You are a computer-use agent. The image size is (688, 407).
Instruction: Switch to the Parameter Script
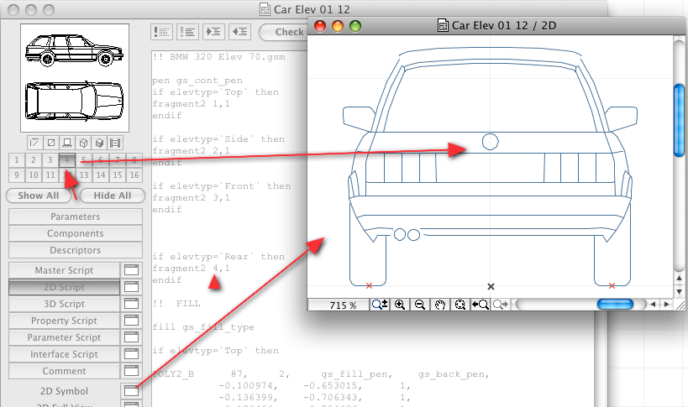pyautogui.click(x=64, y=337)
